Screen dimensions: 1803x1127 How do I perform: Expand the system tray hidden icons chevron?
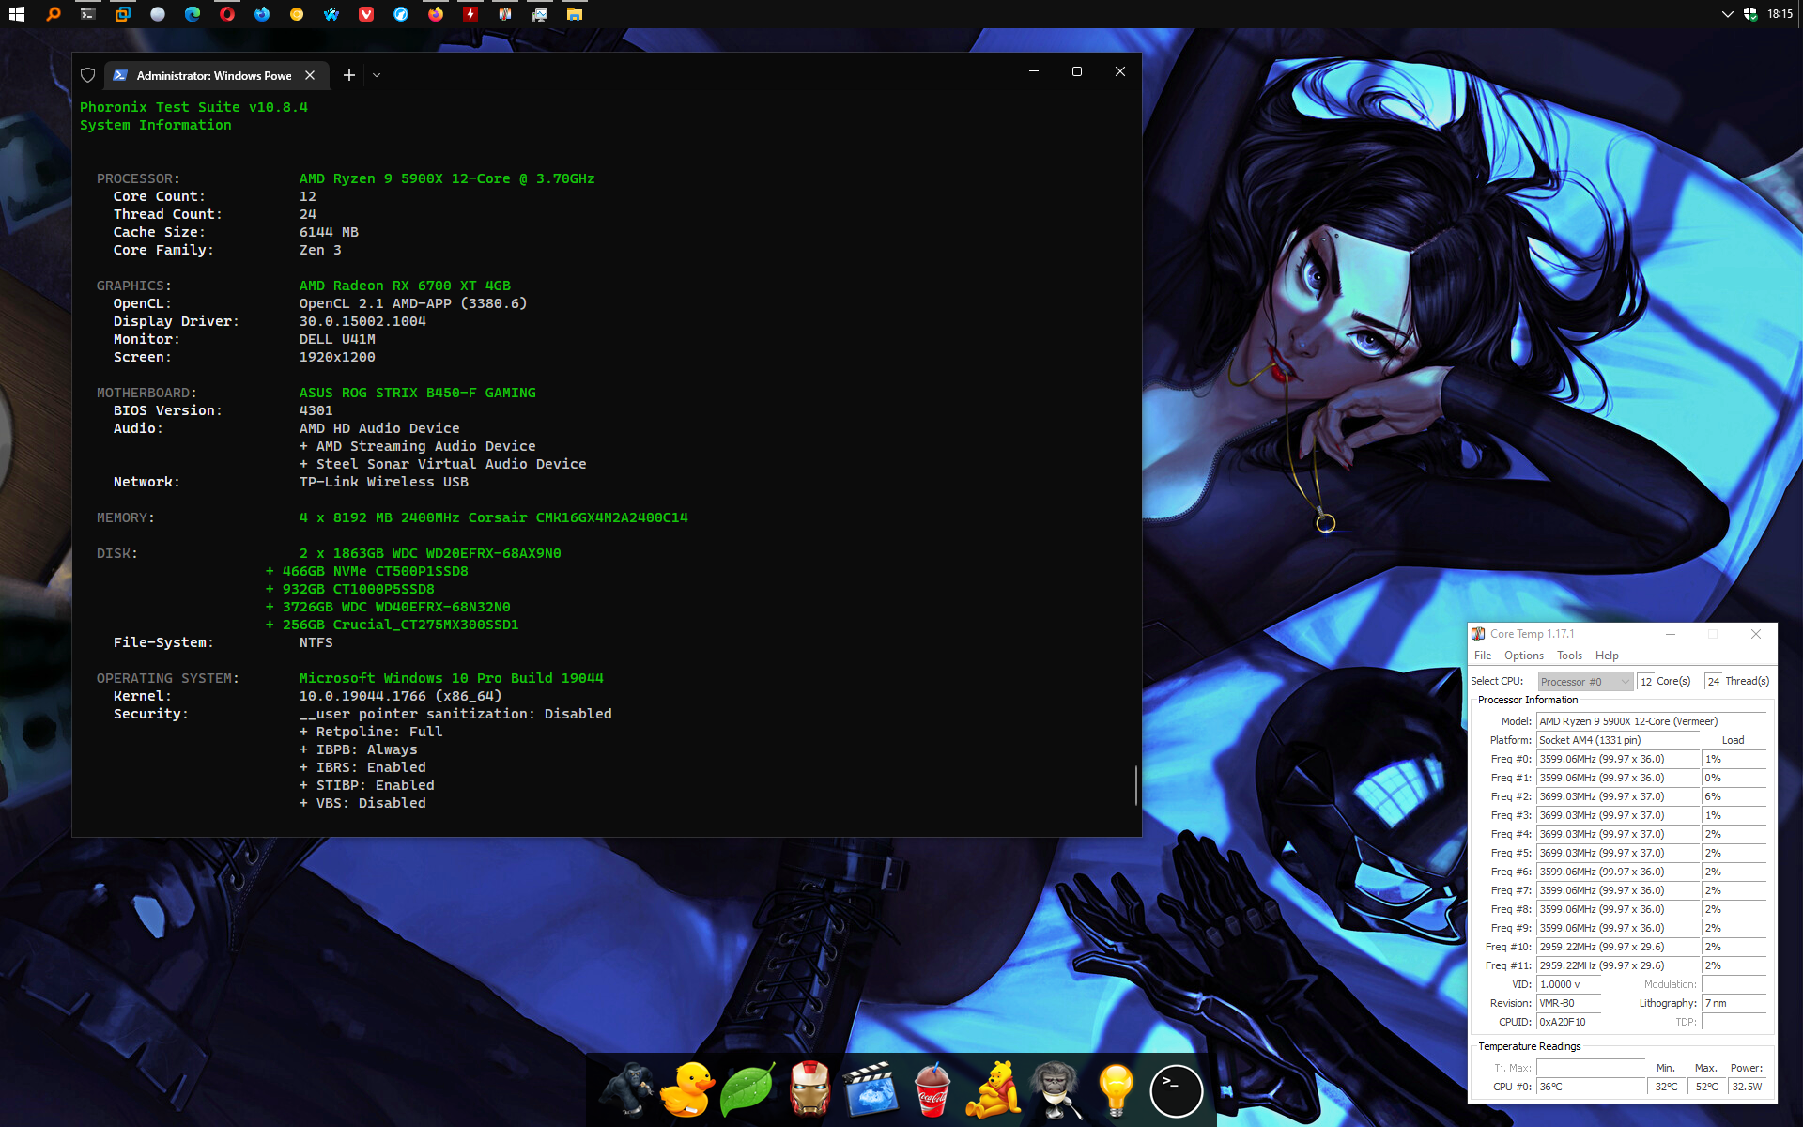pyautogui.click(x=1727, y=14)
